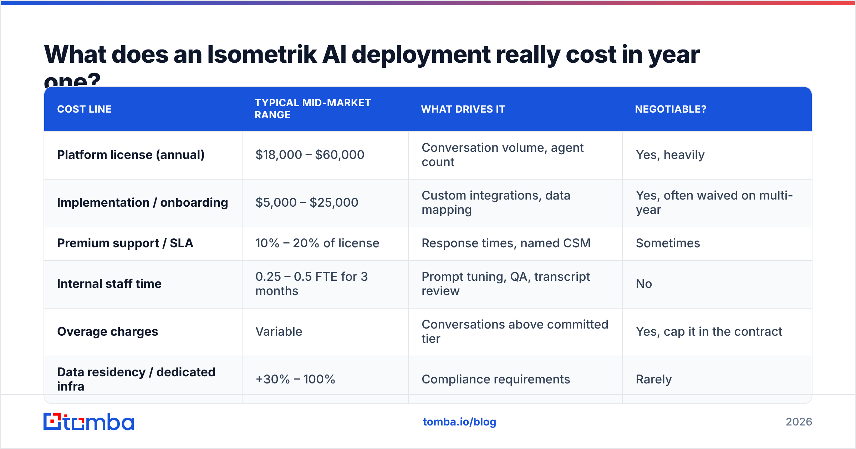
Task: Click 'Yes, cap it in the contract'
Action: (709, 331)
